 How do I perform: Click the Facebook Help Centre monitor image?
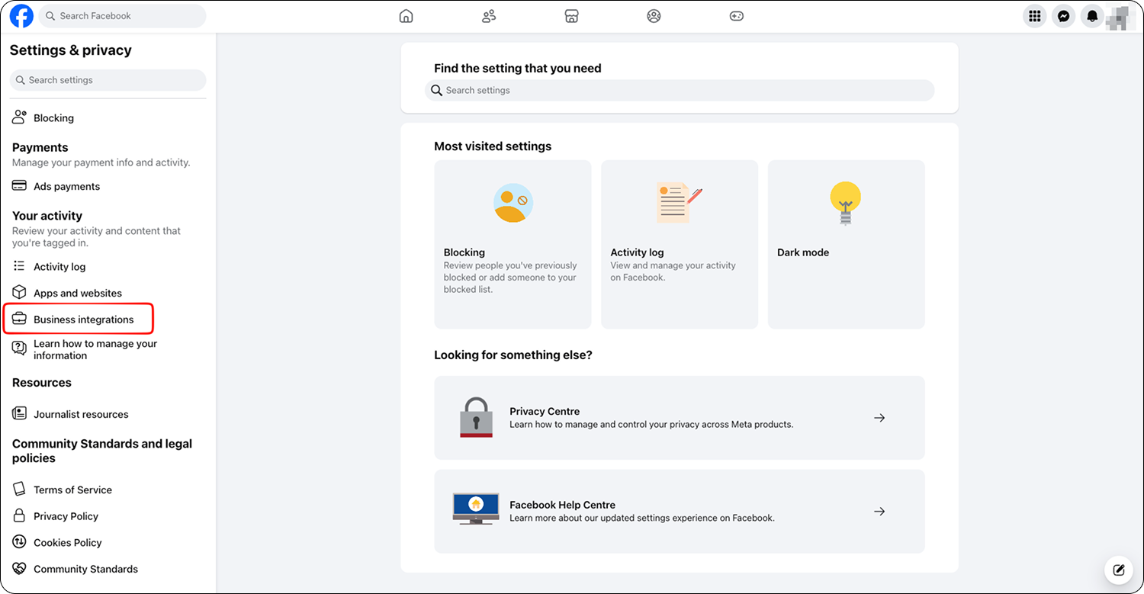[476, 509]
